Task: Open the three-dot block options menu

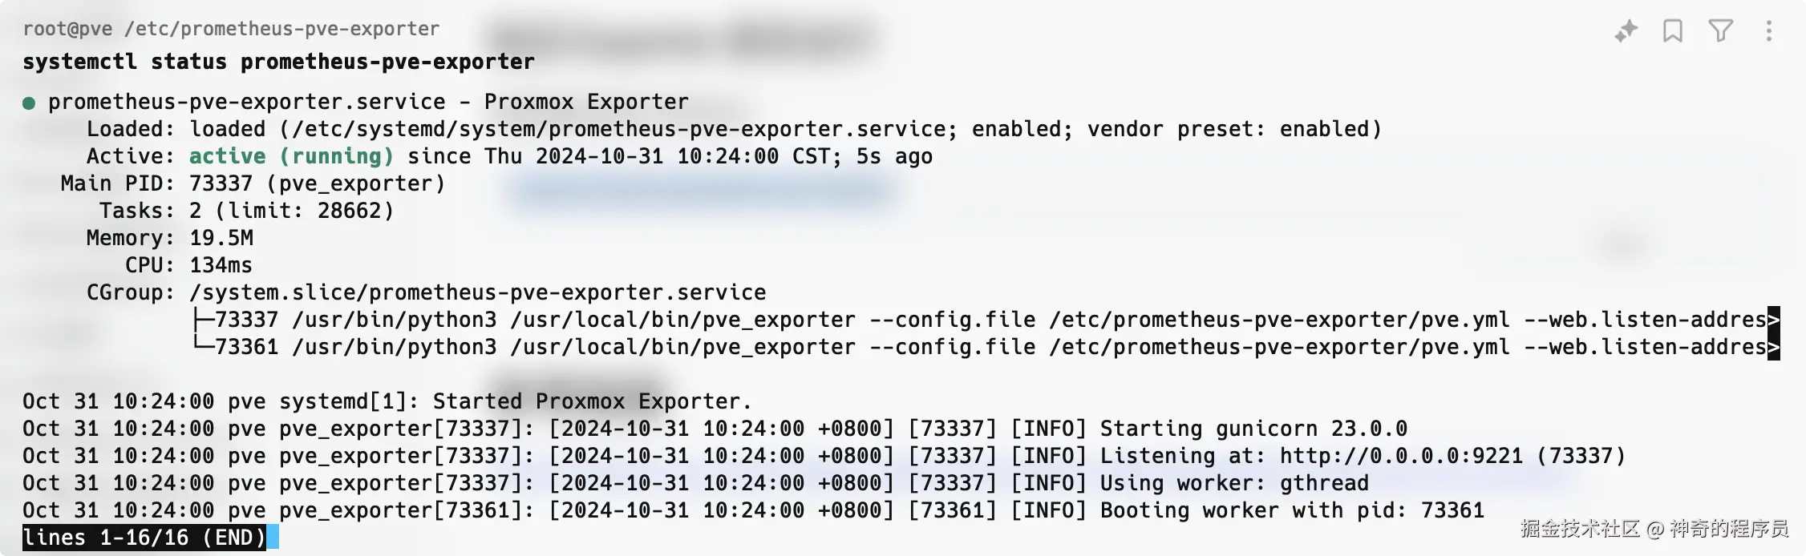Action: click(1769, 31)
